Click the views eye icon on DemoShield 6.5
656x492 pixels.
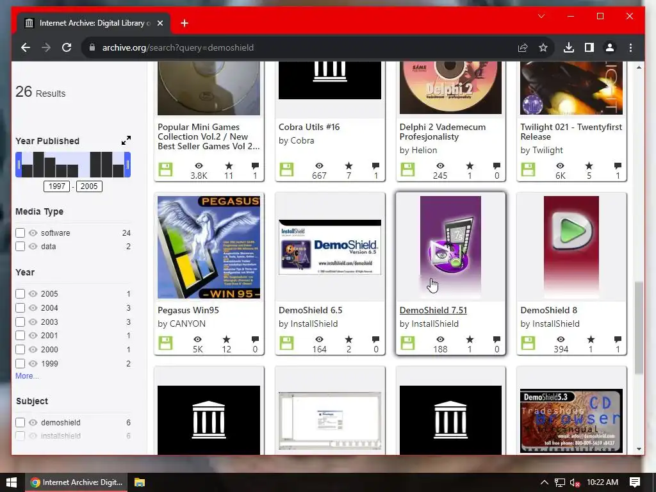click(319, 340)
